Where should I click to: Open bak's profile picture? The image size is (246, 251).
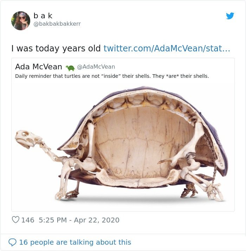click(x=21, y=21)
